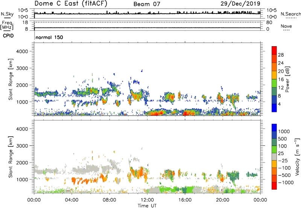The height and width of the screenshot is (208, 301).
Task: Select the "N.Search" legend label
Action: (290, 14)
